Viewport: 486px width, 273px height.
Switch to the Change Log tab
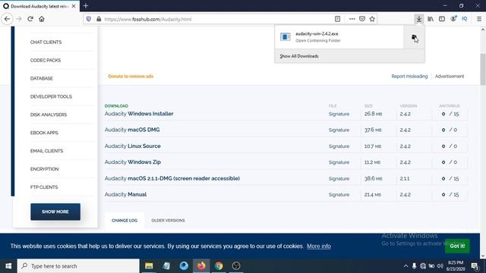(x=125, y=221)
